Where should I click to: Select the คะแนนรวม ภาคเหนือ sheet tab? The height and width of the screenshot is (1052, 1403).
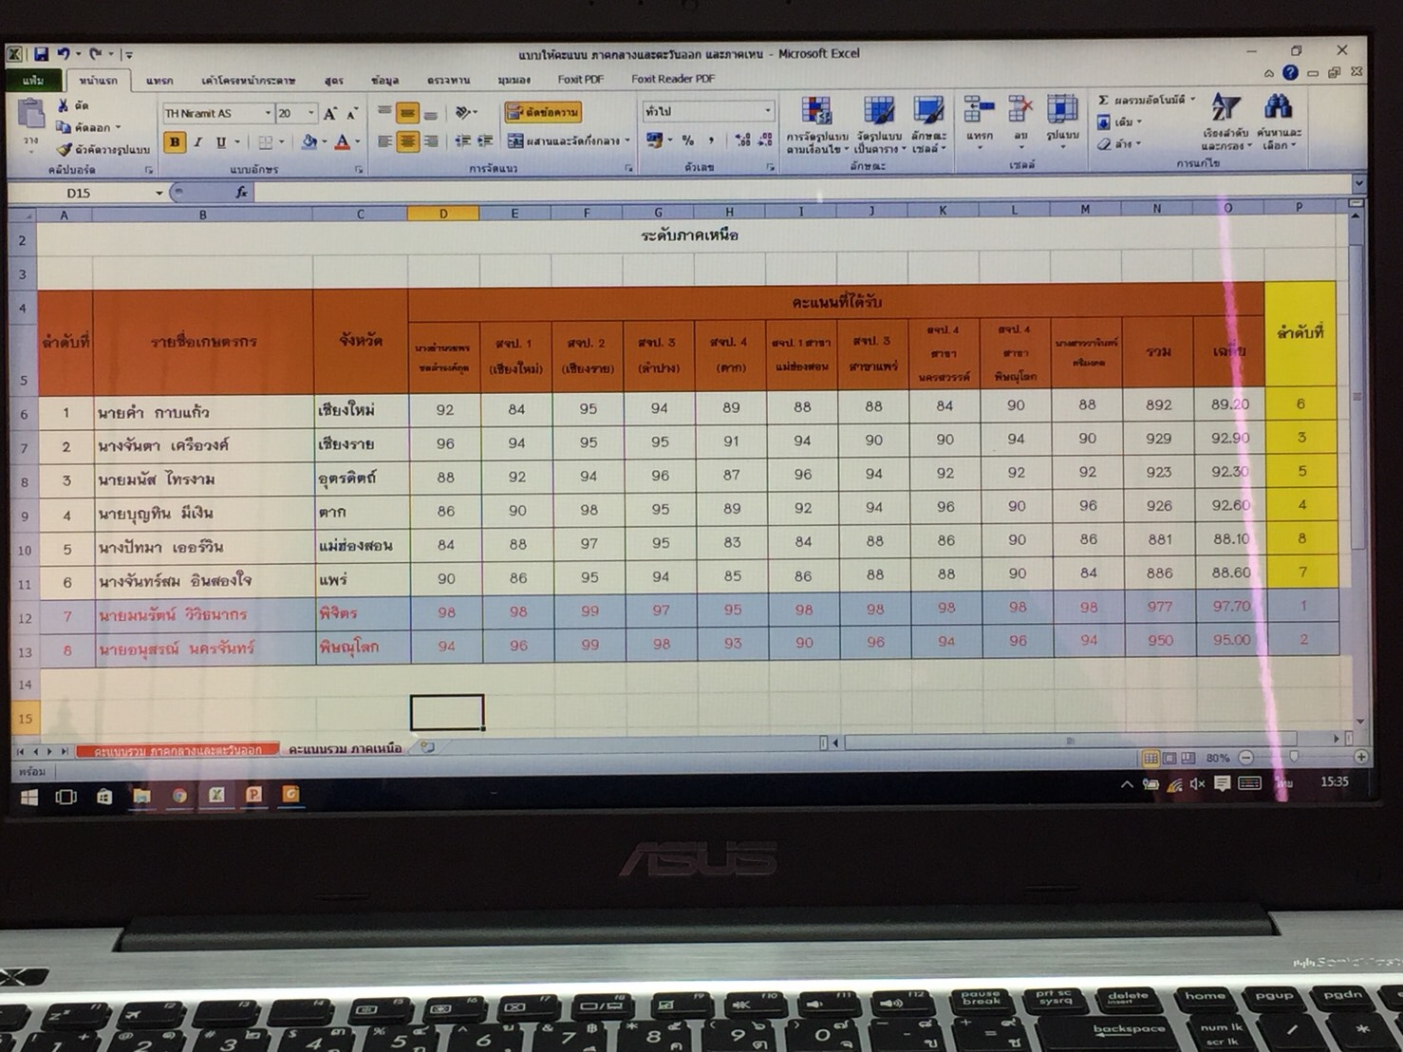point(345,749)
